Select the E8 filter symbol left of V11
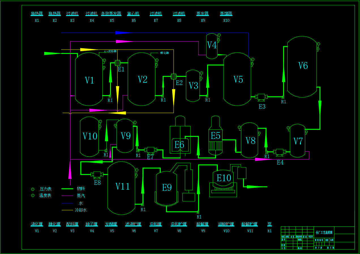Screen dimensions: 360x254 (97, 175)
